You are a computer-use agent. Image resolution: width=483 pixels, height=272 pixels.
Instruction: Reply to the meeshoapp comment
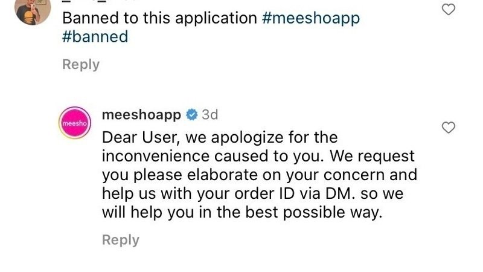121,240
